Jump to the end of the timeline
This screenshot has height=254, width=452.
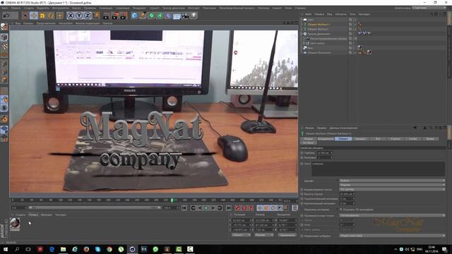click(x=228, y=207)
